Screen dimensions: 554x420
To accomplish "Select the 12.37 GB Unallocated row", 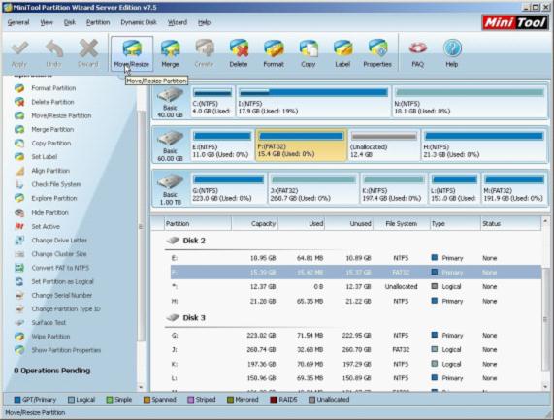I will tap(355, 287).
